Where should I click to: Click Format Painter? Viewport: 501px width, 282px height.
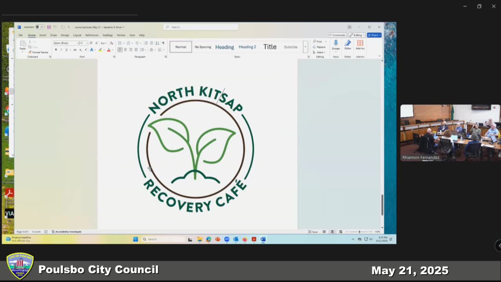[x=38, y=52]
